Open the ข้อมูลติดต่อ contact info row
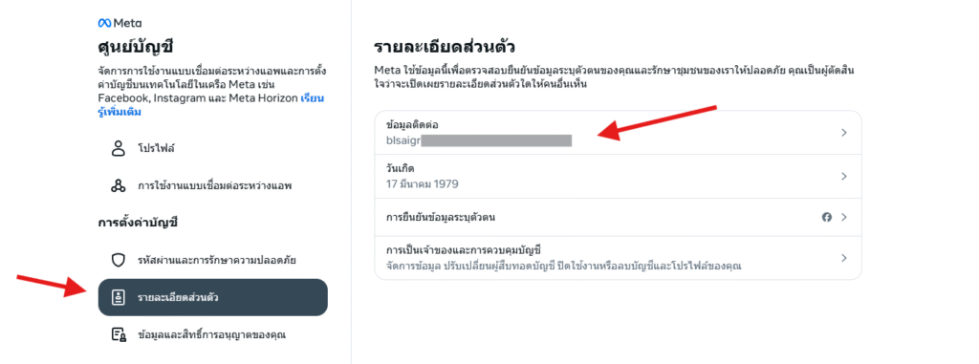The width and height of the screenshot is (979, 364). click(x=619, y=133)
